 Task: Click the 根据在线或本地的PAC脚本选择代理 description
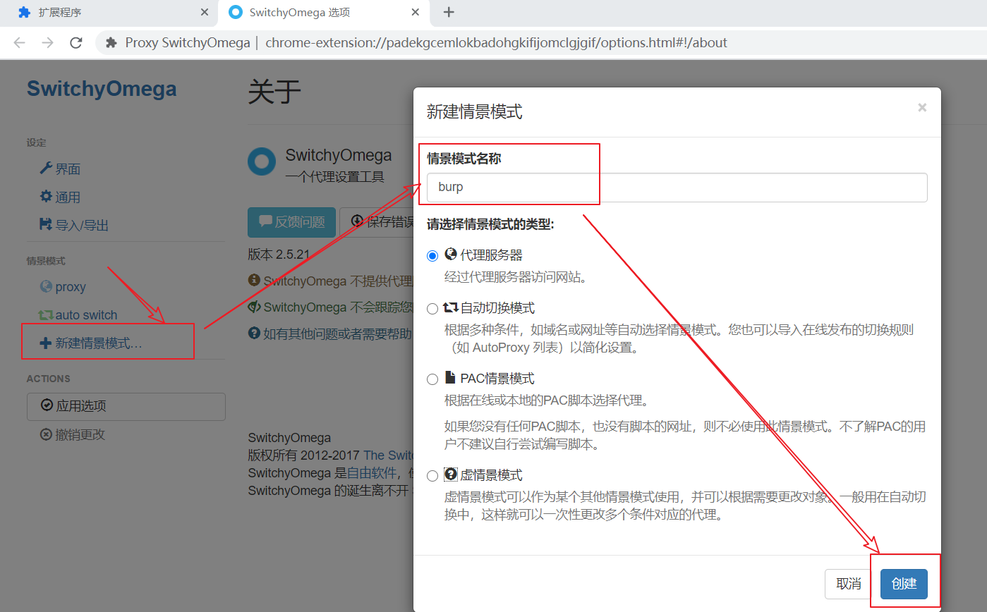coord(546,400)
